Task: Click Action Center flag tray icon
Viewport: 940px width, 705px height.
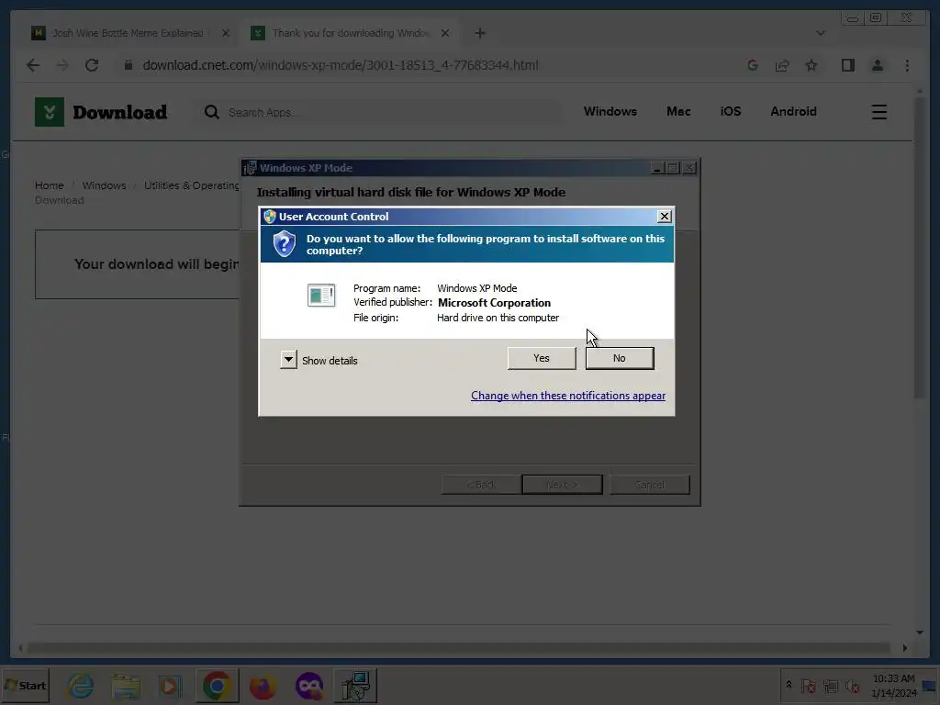Action: pos(808,686)
